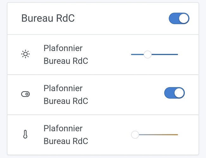
Task: Open Plafonnier label in the brightness row
Action: [x=63, y=48]
